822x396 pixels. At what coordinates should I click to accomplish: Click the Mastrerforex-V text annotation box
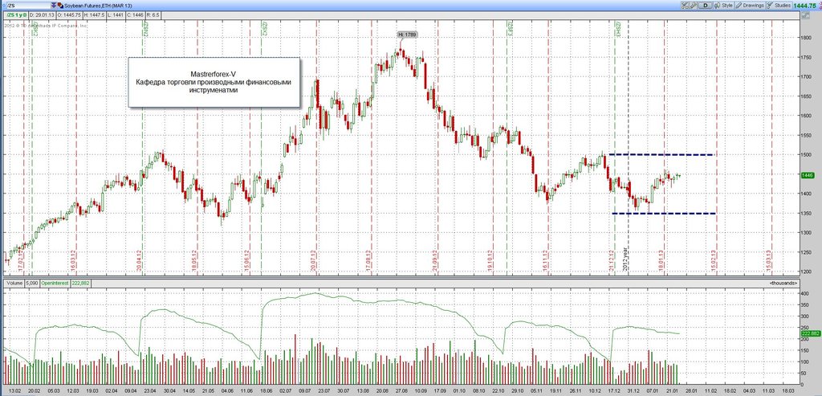[x=214, y=82]
